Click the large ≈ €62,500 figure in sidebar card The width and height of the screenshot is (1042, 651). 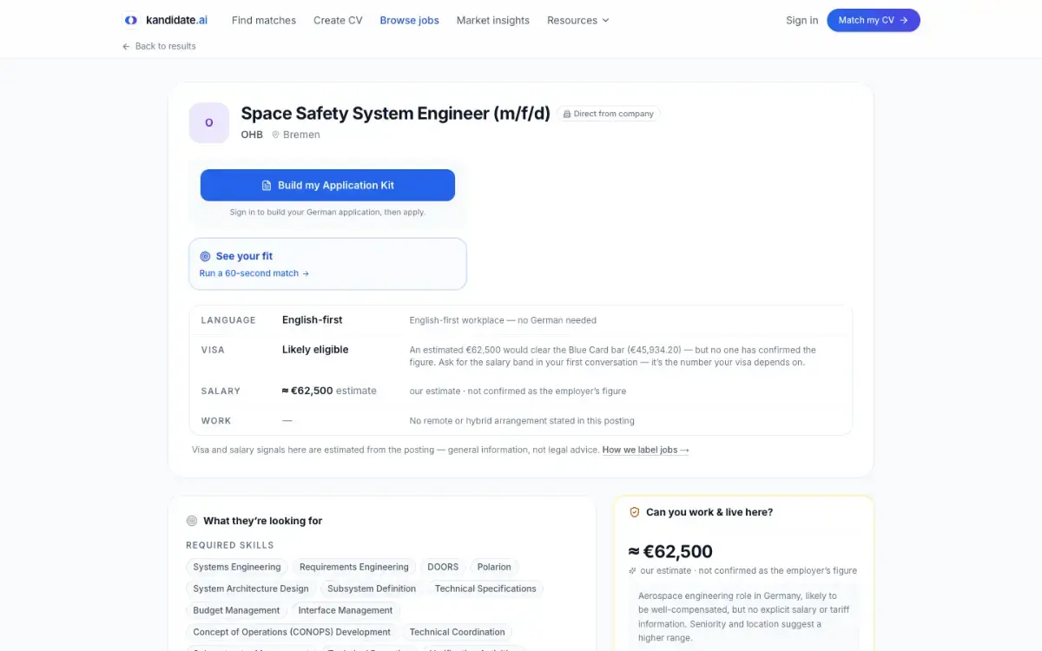pos(670,551)
